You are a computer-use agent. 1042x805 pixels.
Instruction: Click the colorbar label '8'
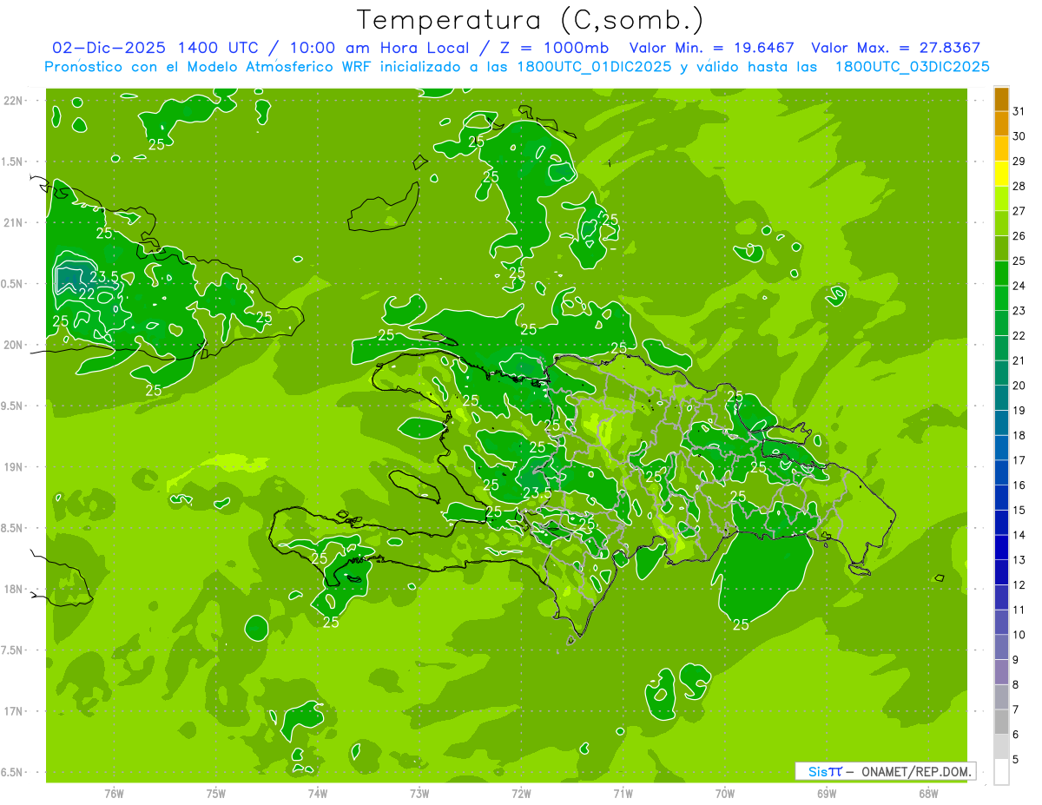click(x=1016, y=684)
